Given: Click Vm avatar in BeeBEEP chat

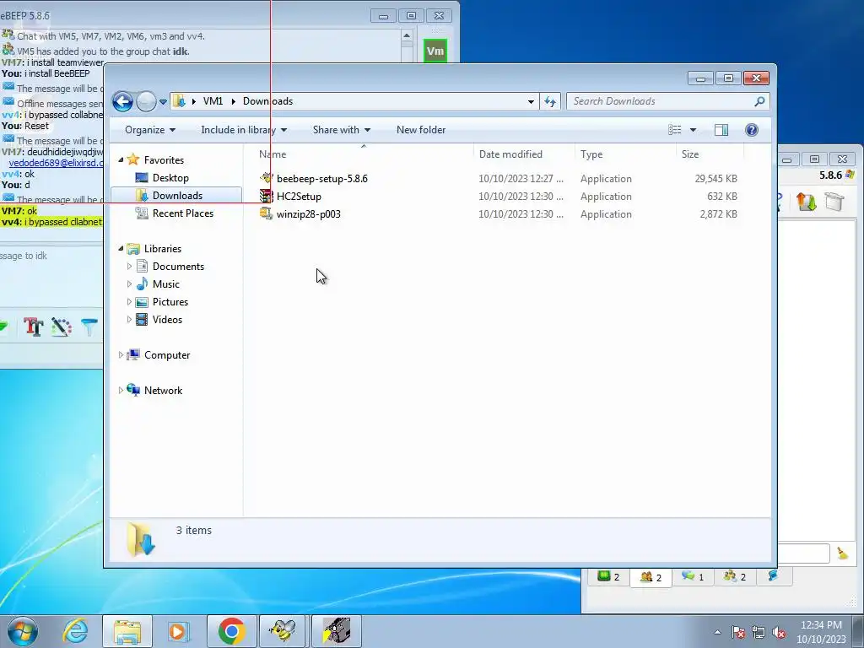Looking at the screenshot, I should tap(435, 51).
